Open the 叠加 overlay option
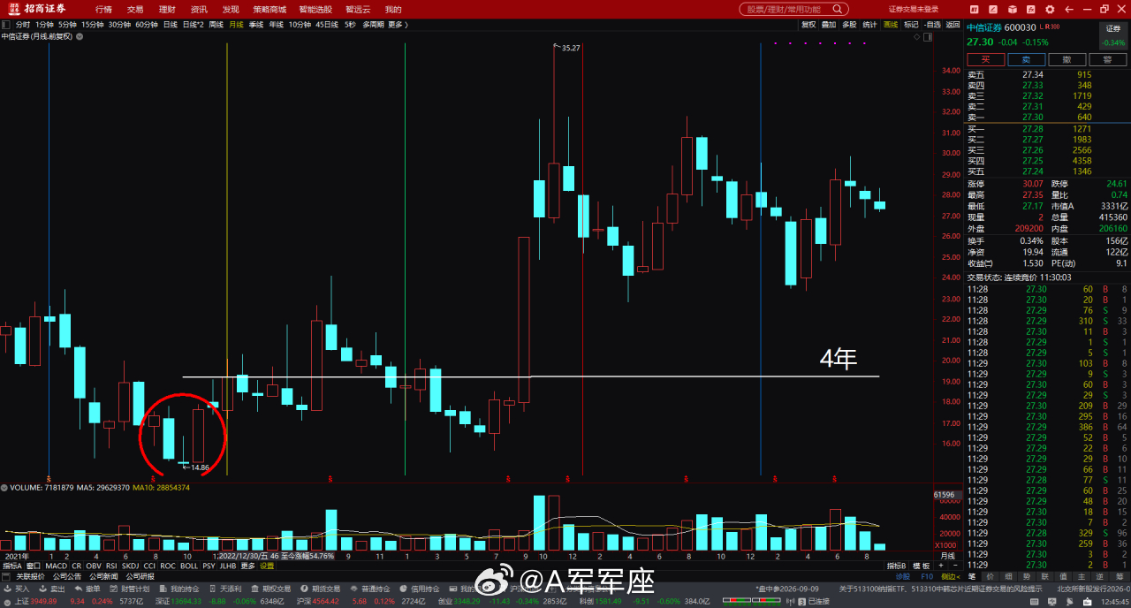Screen dimensions: 1131x608 [829, 25]
